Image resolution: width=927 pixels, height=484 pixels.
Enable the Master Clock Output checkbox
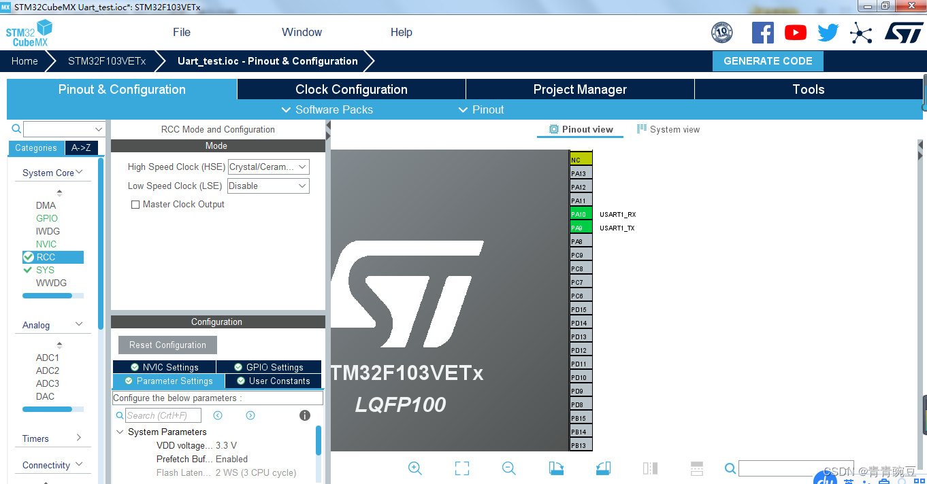tap(135, 205)
